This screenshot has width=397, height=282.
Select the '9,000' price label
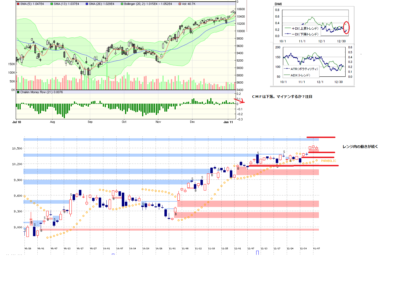point(18,227)
